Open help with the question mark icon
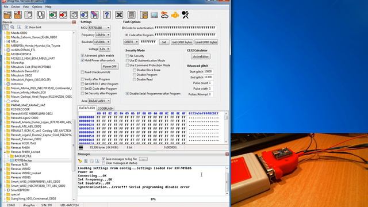 coord(107,15)
